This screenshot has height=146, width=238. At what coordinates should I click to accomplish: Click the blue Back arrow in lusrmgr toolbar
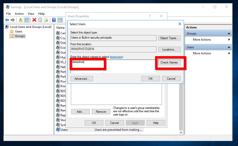tap(7, 20)
